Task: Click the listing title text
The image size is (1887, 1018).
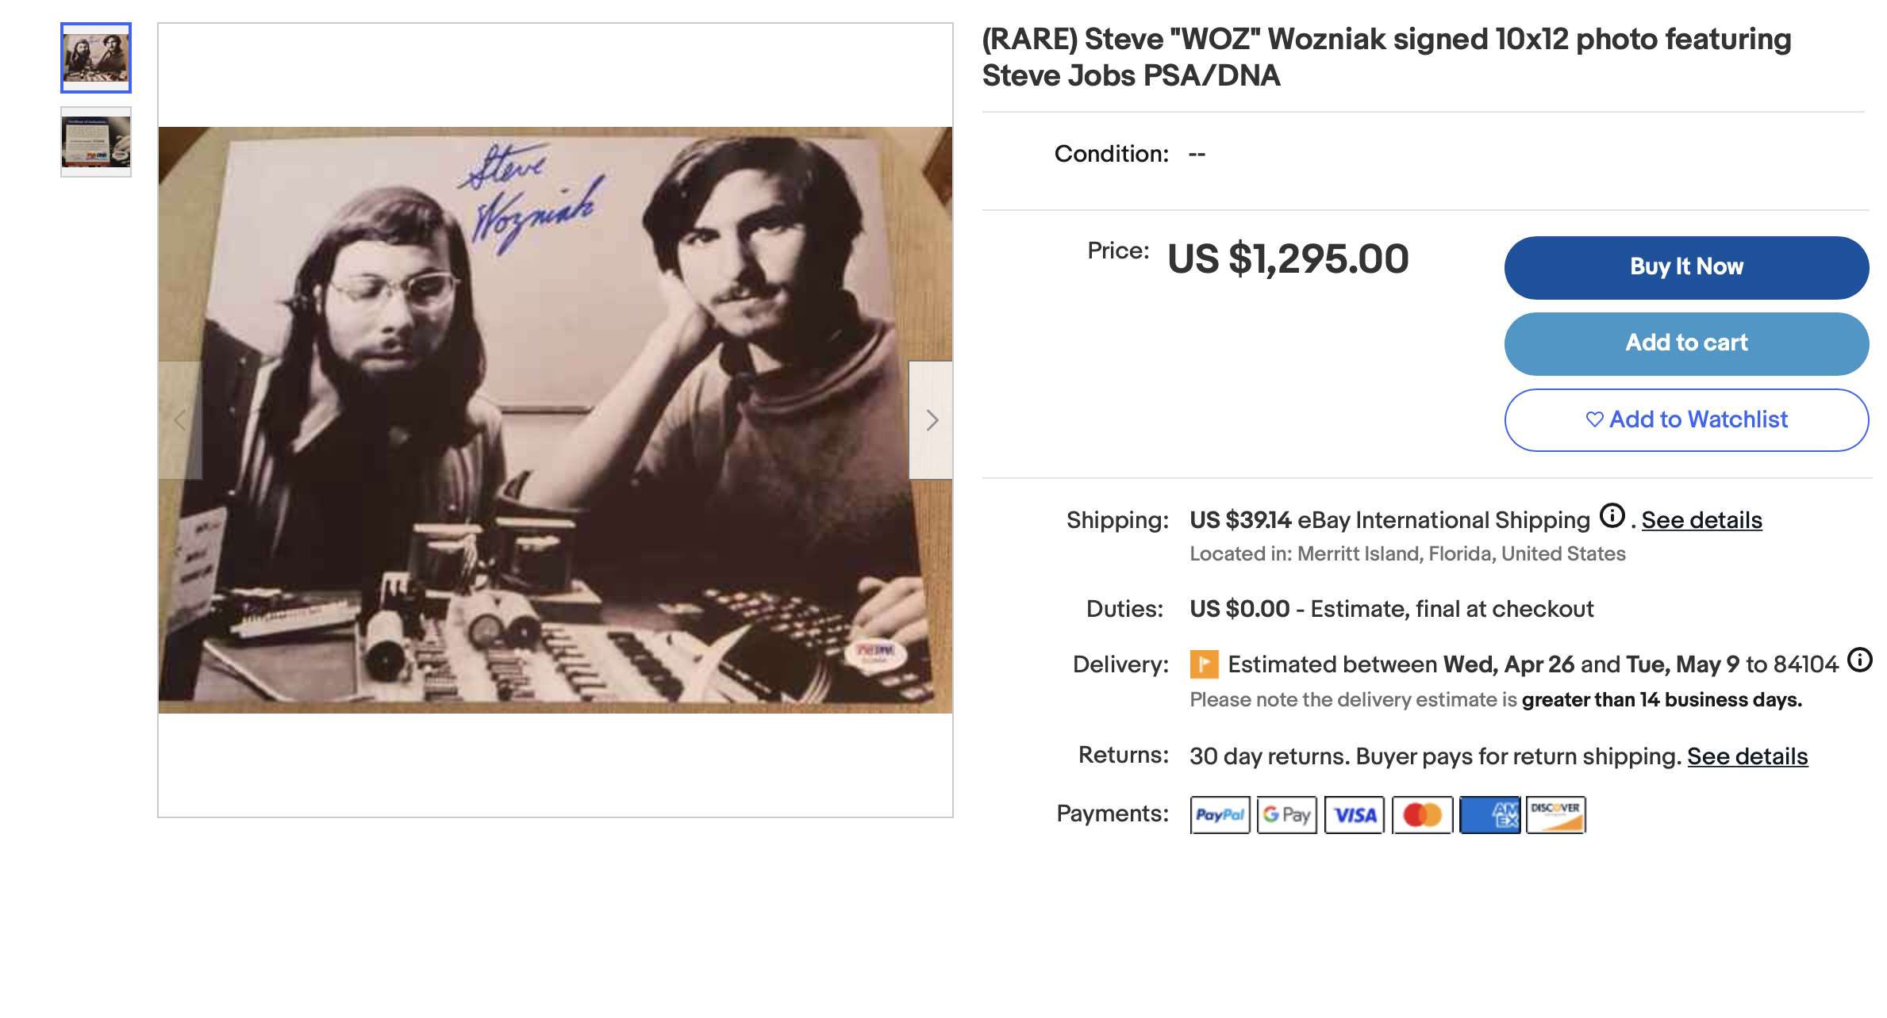Action: tap(1385, 57)
